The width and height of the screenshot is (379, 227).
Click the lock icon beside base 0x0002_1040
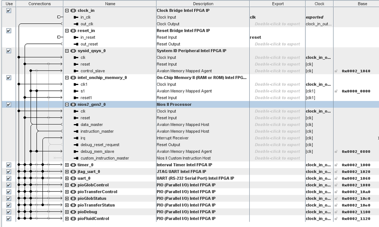click(x=336, y=71)
